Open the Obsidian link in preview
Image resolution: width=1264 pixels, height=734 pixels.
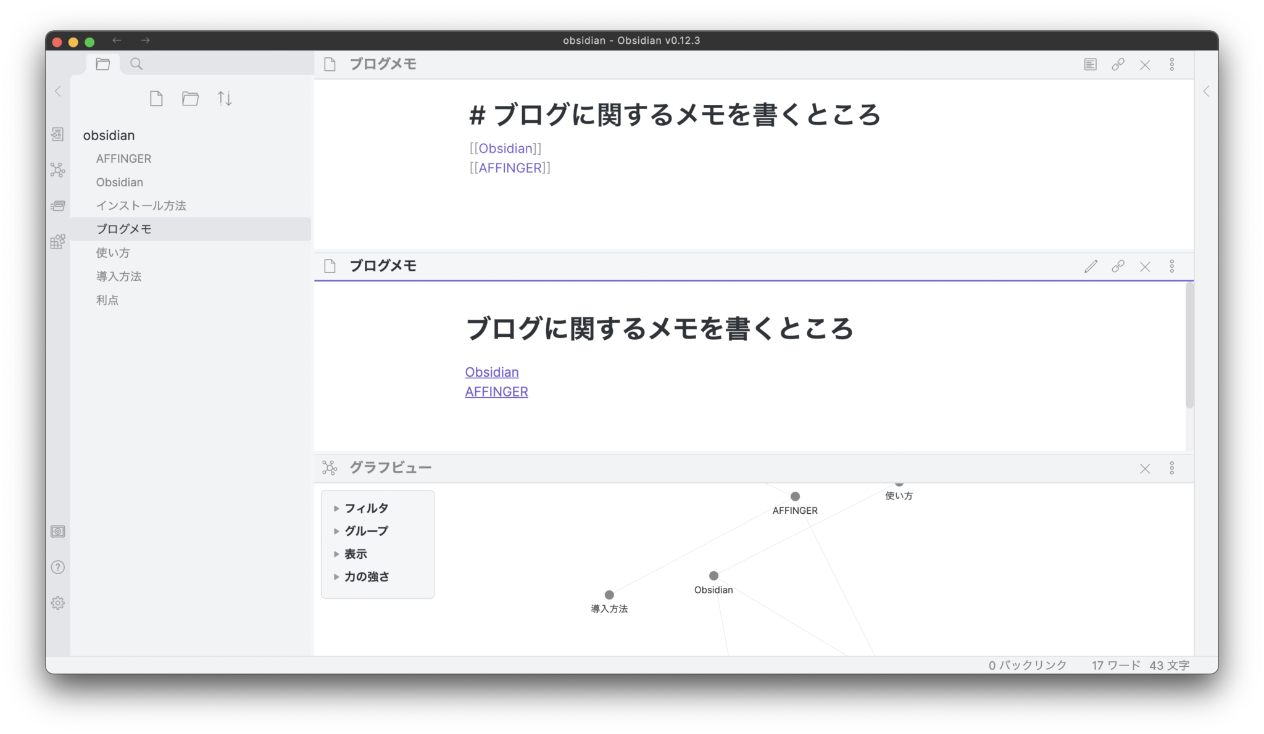coord(491,372)
